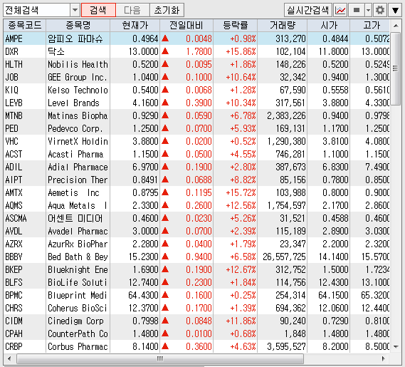Click the vertical scrollbar thumb

(x=396, y=68)
